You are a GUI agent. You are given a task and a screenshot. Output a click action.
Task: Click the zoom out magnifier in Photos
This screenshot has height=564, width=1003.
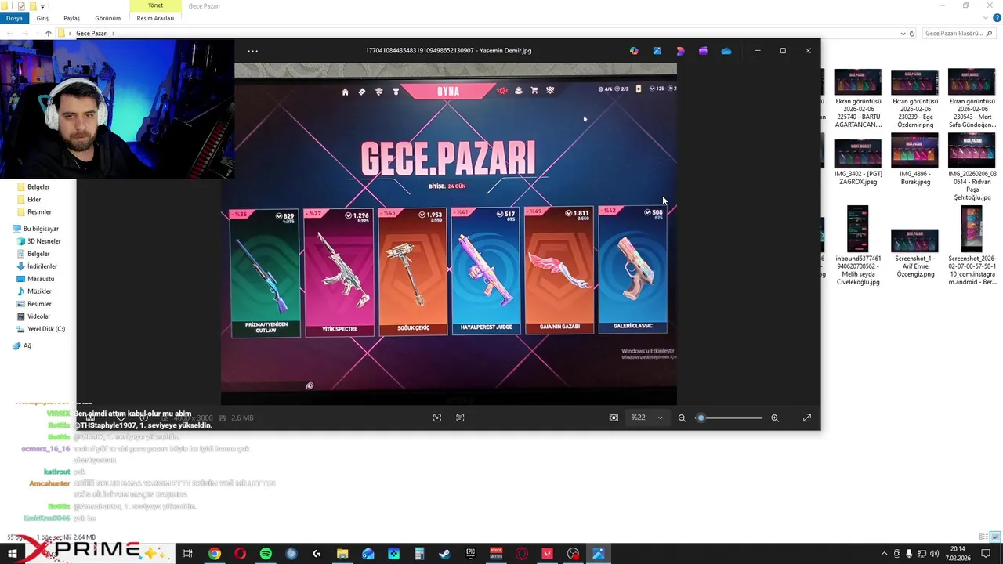pos(682,418)
